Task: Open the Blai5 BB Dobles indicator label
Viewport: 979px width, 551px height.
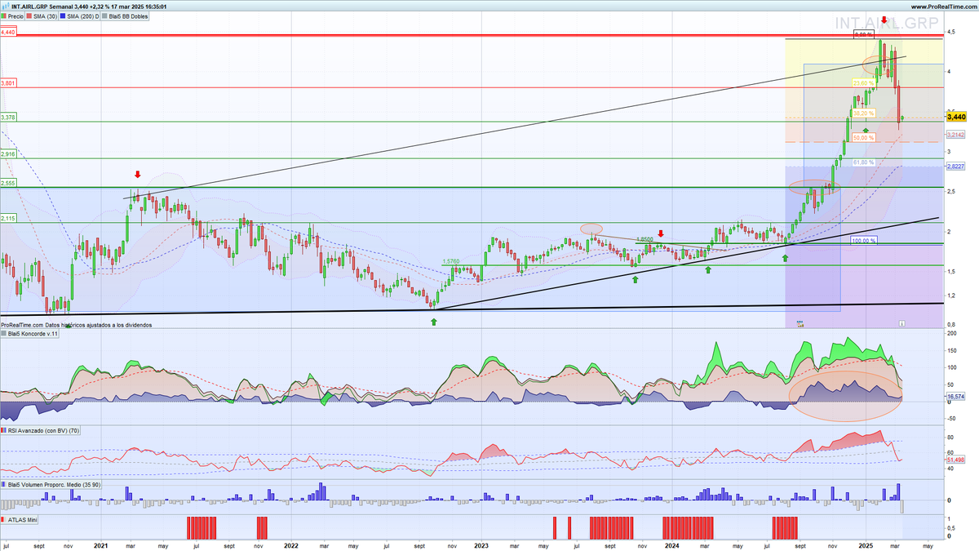Action: [x=126, y=16]
